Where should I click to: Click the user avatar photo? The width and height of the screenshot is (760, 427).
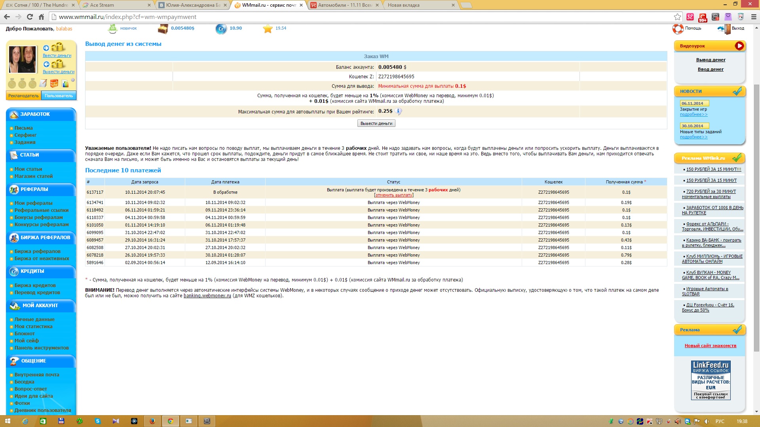pos(23,59)
